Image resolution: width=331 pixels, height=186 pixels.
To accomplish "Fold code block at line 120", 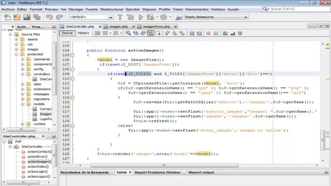I will tap(72, 126).
